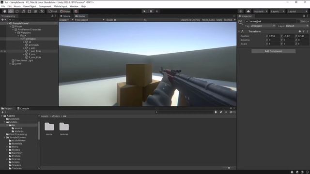Open the Transform component help icon

(x=300, y=31)
